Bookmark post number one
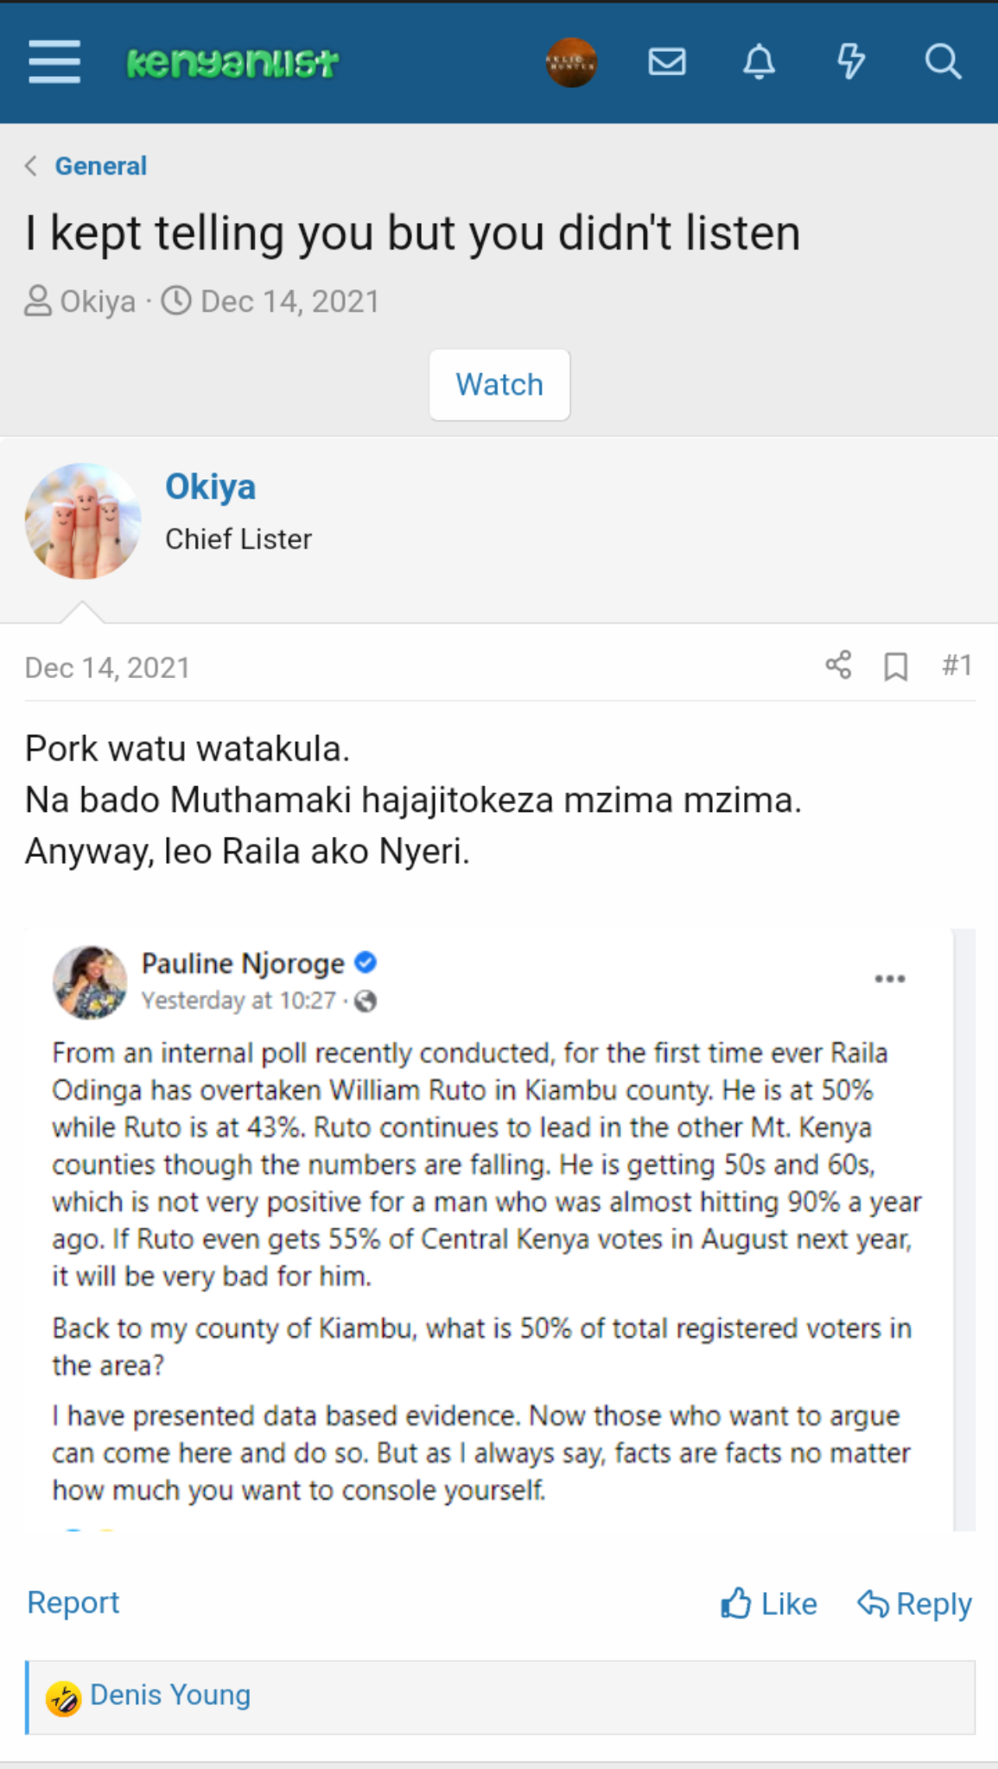 (896, 667)
